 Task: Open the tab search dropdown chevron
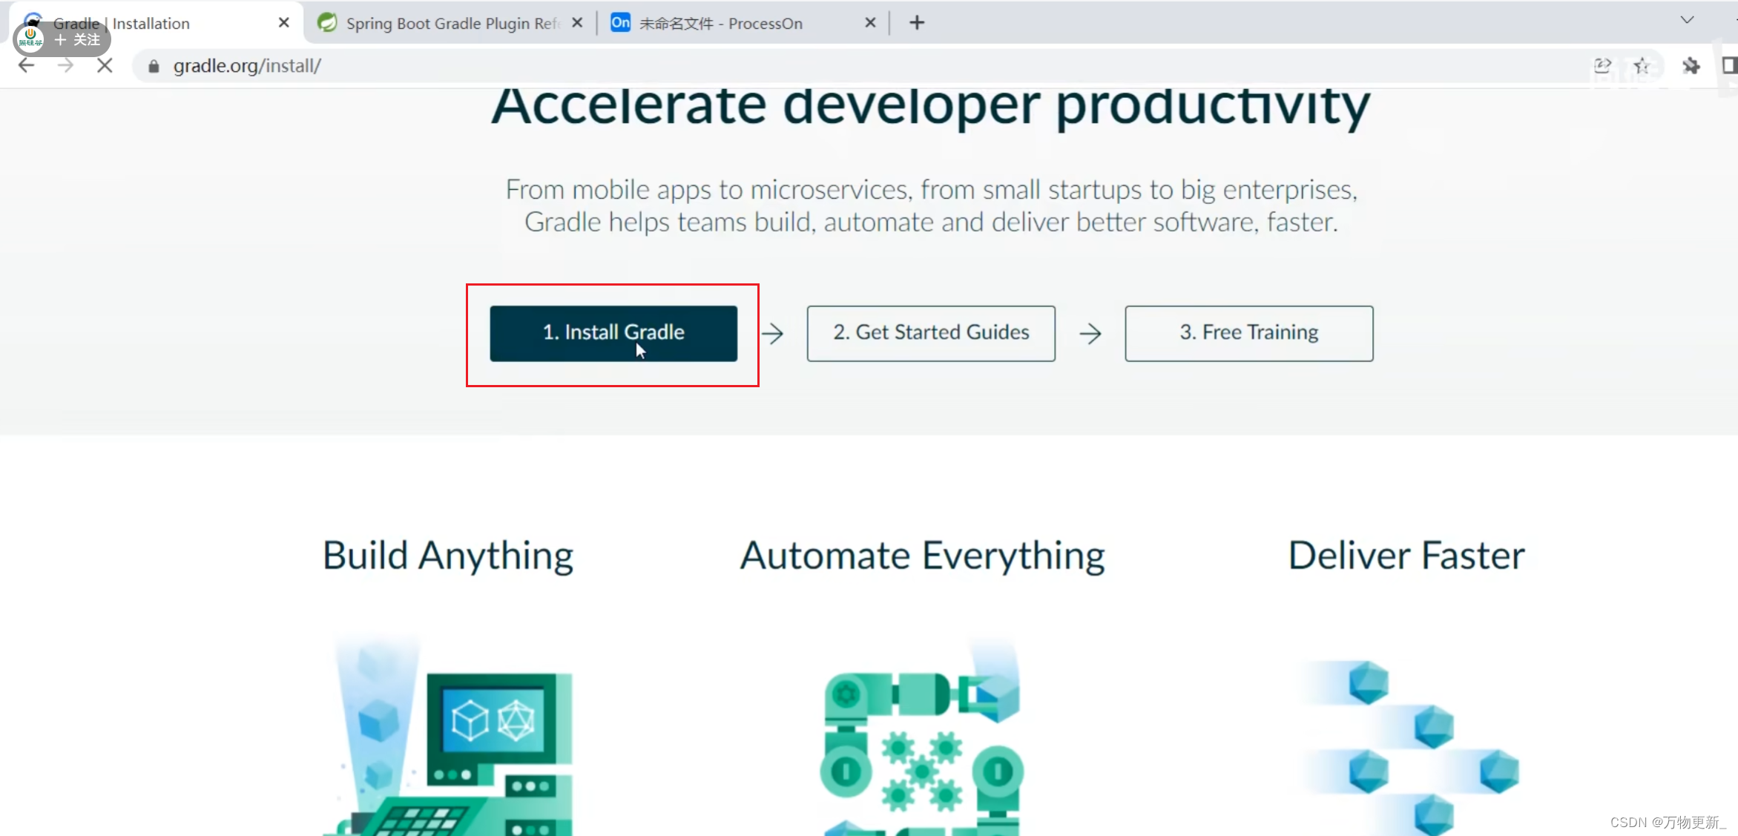tap(1687, 20)
